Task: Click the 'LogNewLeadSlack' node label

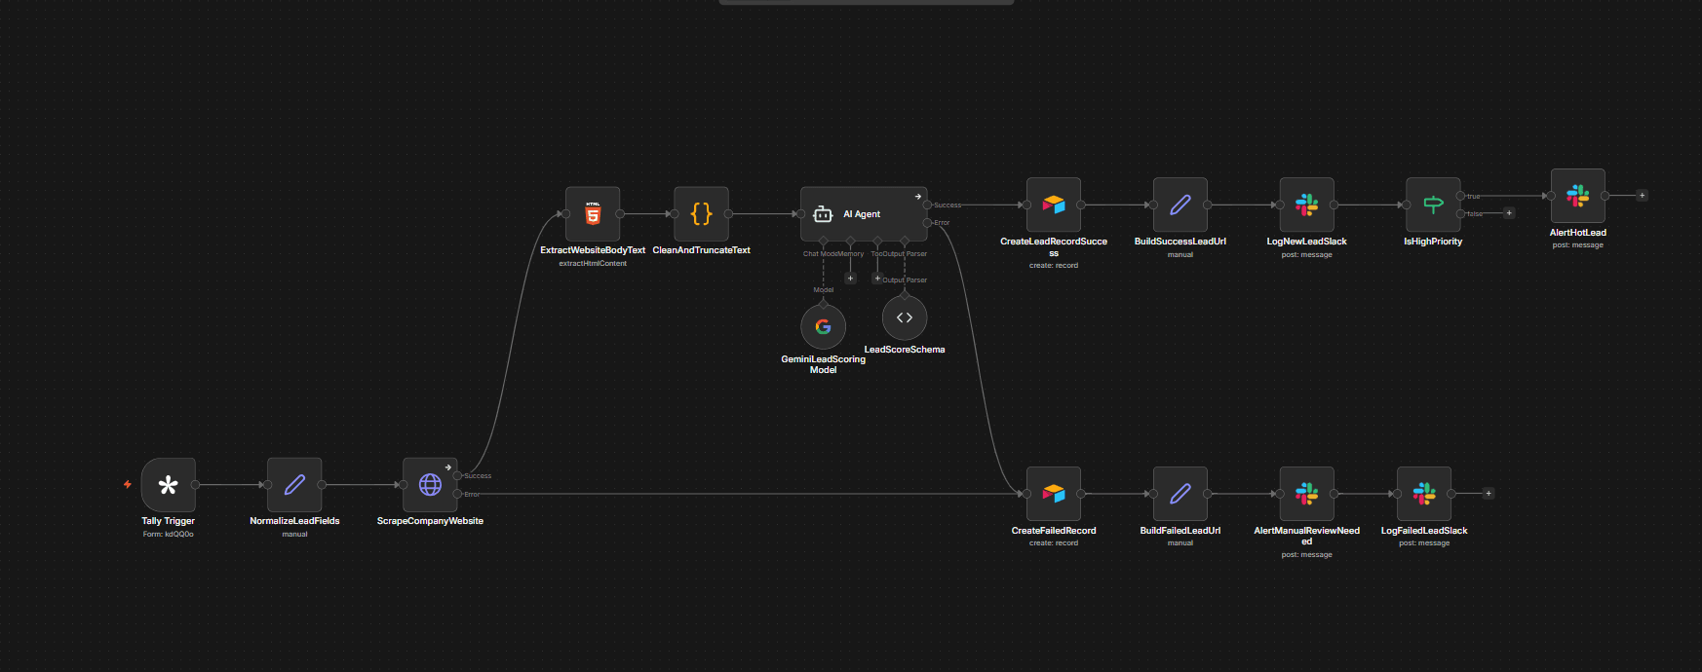Action: [x=1306, y=242]
